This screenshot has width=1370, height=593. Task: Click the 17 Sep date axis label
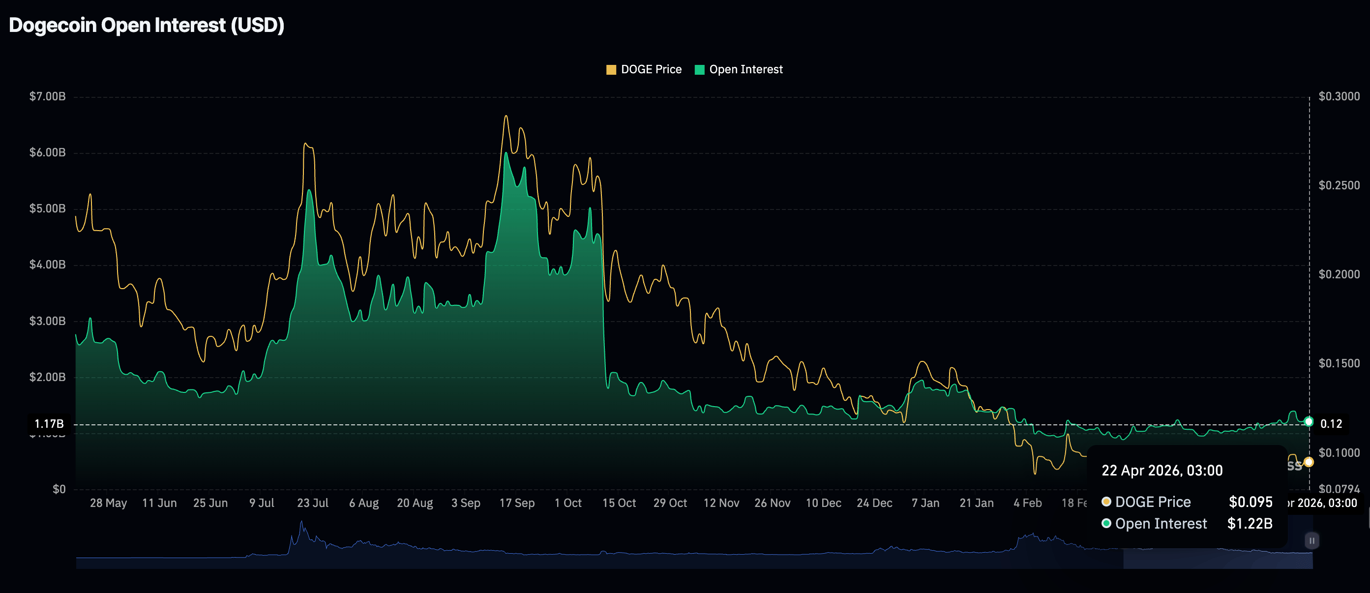pyautogui.click(x=516, y=503)
